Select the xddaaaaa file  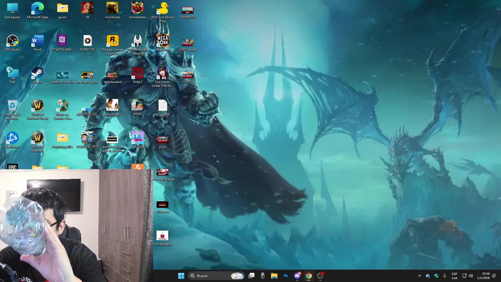click(162, 207)
